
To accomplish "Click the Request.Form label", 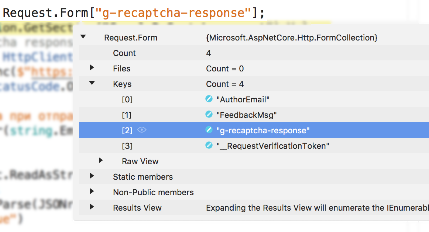I will pos(131,38).
